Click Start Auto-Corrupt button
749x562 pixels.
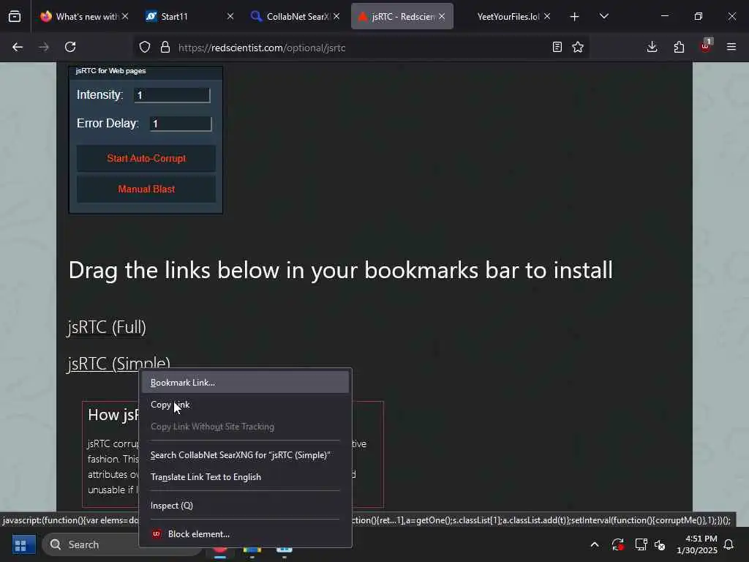pos(146,158)
